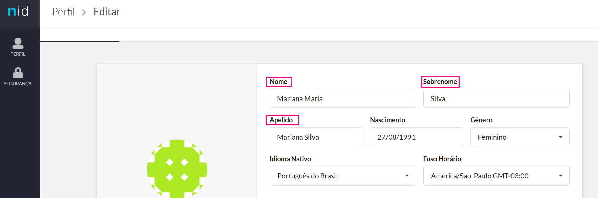Click the PERFIL label in sidebar

click(x=18, y=54)
